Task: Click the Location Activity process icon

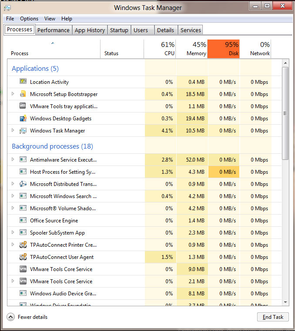Action: tap(23, 82)
